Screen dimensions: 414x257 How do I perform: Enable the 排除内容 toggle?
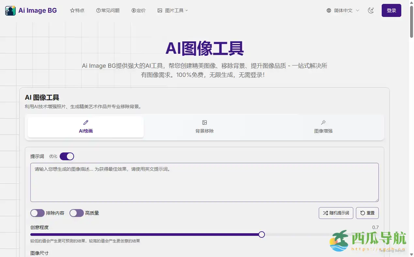click(x=37, y=213)
